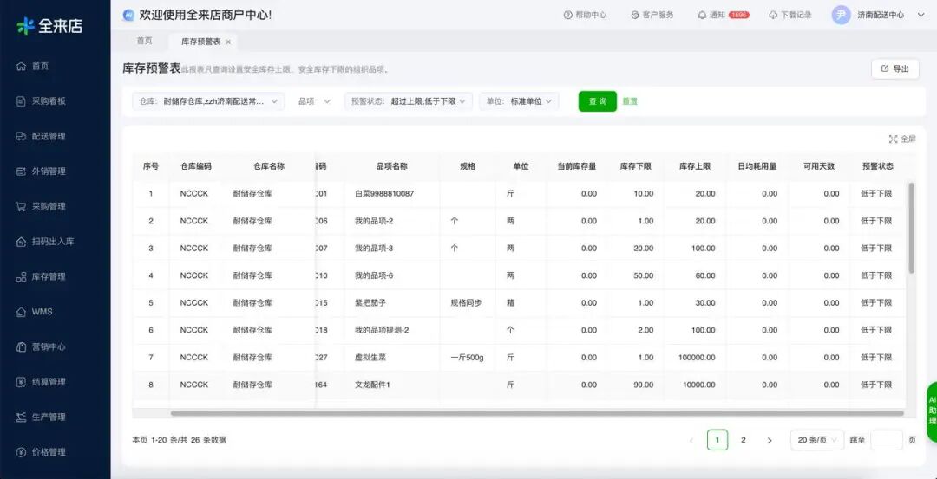
Task: Click the green 查询 button
Action: (x=598, y=101)
